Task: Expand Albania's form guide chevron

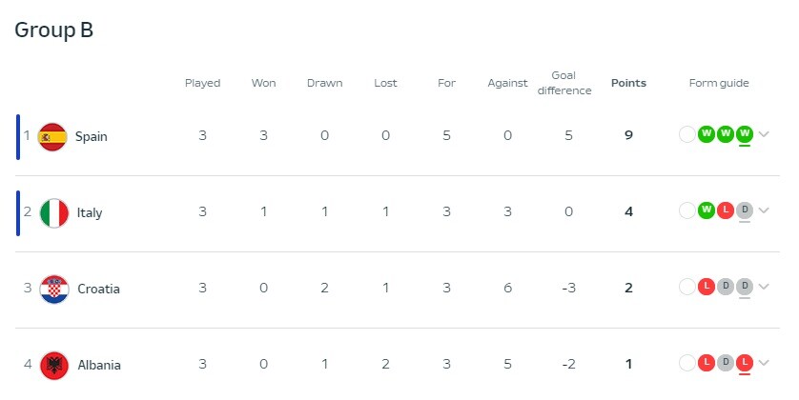Action: (764, 363)
